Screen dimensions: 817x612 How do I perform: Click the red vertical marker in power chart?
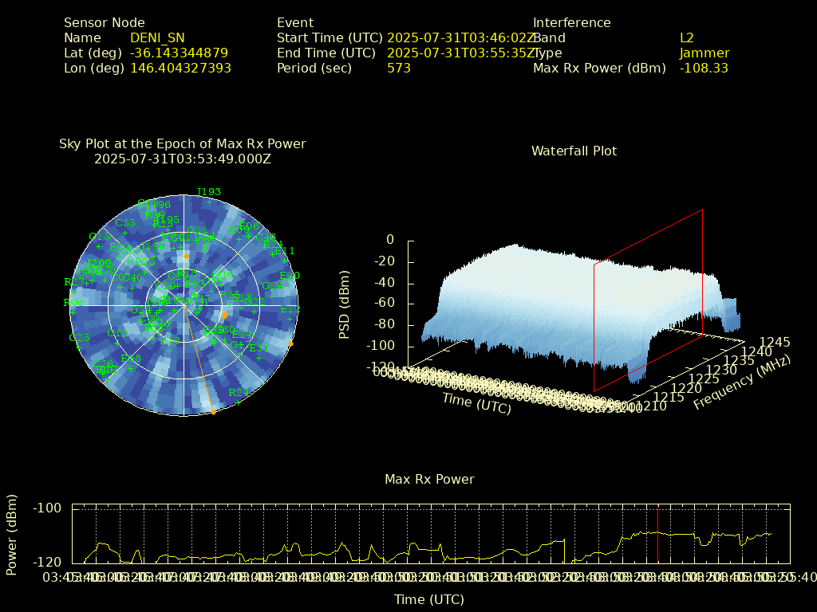tap(657, 534)
